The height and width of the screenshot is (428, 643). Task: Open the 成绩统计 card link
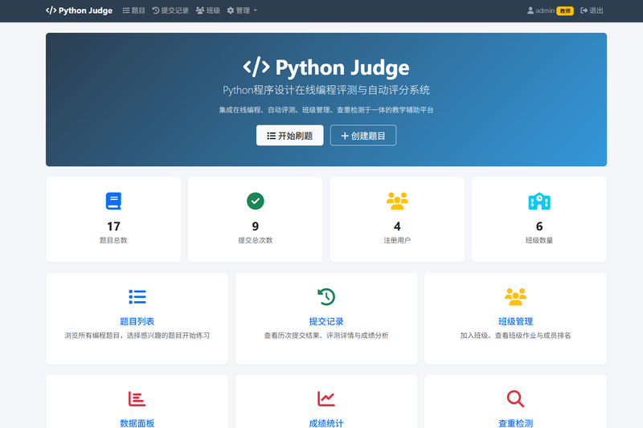click(326, 423)
